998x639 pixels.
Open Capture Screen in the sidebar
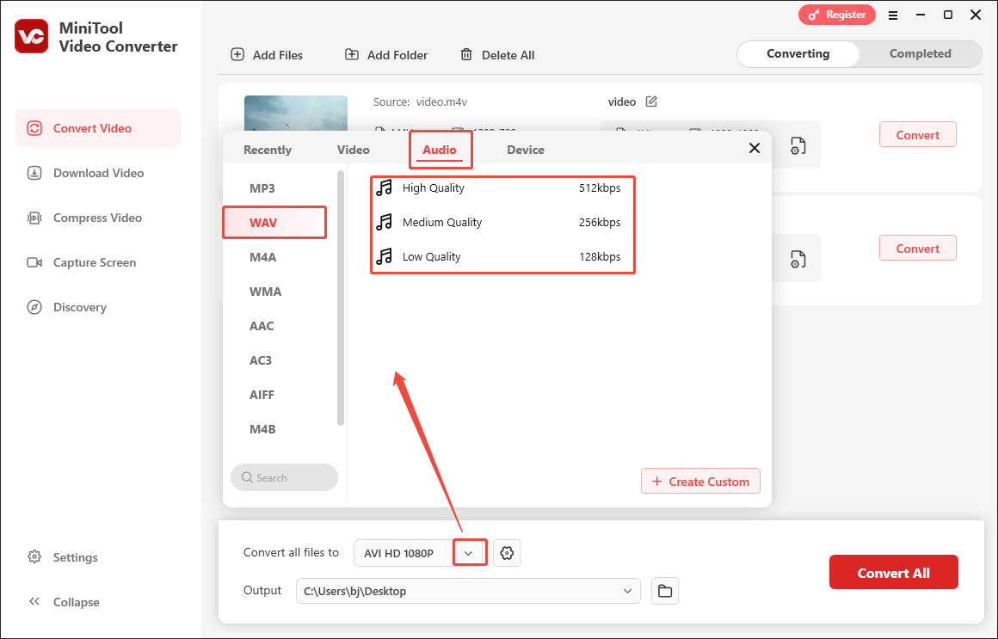98,262
